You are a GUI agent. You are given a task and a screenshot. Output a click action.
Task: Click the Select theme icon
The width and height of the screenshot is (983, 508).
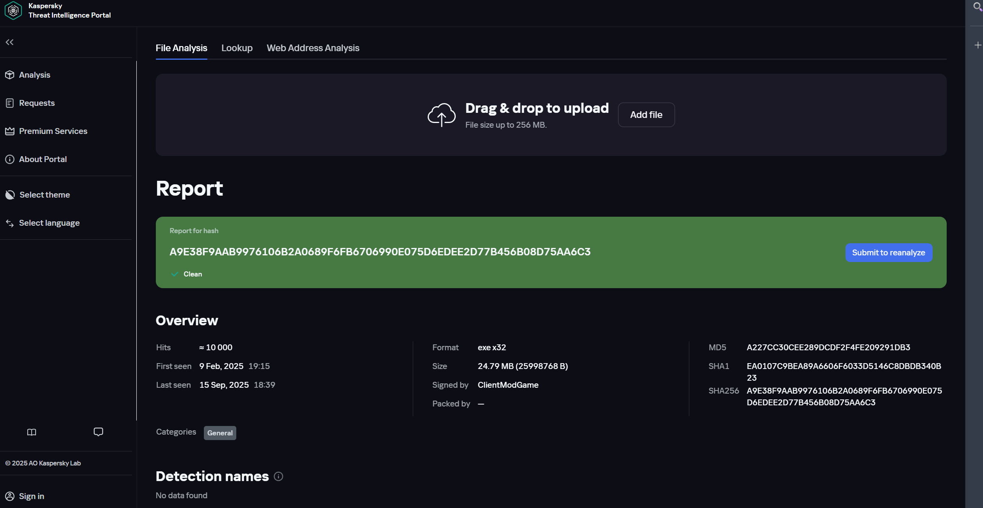click(x=10, y=195)
